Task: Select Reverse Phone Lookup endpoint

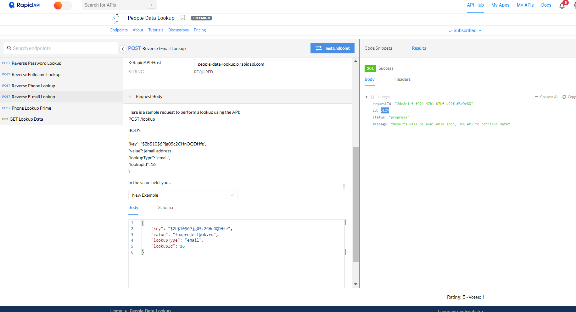Action: click(33, 86)
